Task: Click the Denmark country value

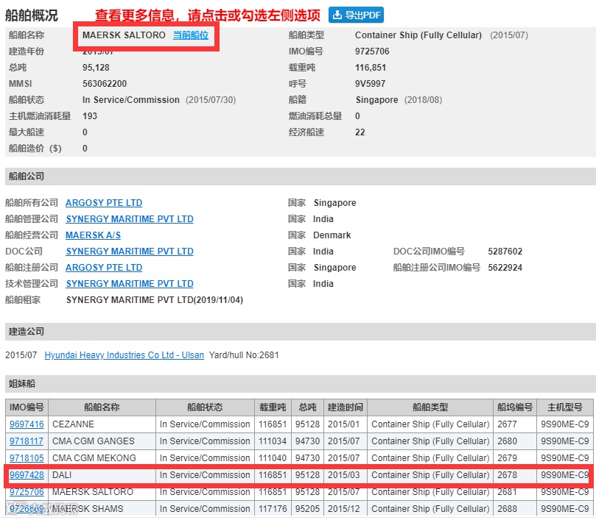Action: point(332,235)
